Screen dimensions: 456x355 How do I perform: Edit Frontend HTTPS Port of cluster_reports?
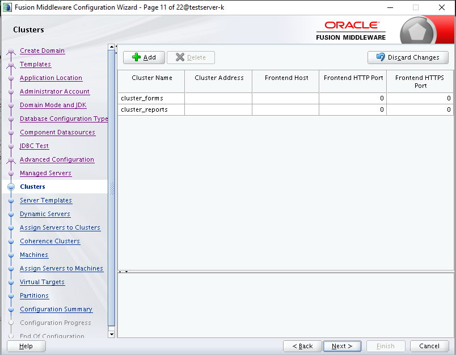pyautogui.click(x=420, y=109)
